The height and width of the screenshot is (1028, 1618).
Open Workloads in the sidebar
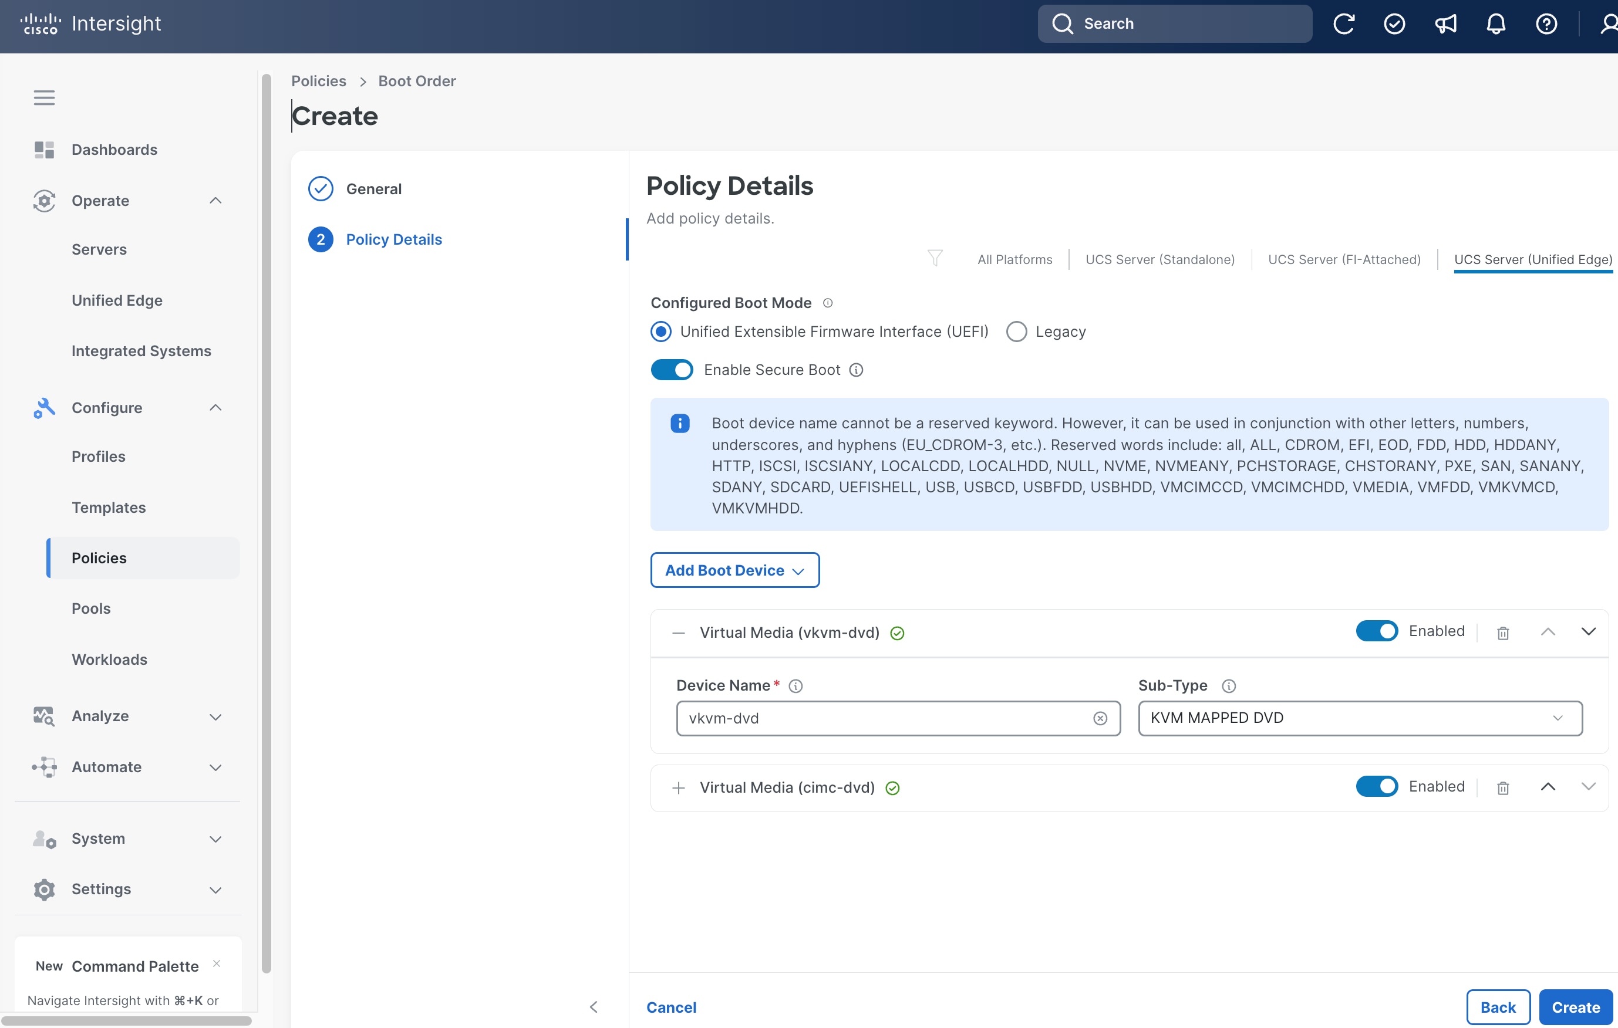(x=109, y=660)
